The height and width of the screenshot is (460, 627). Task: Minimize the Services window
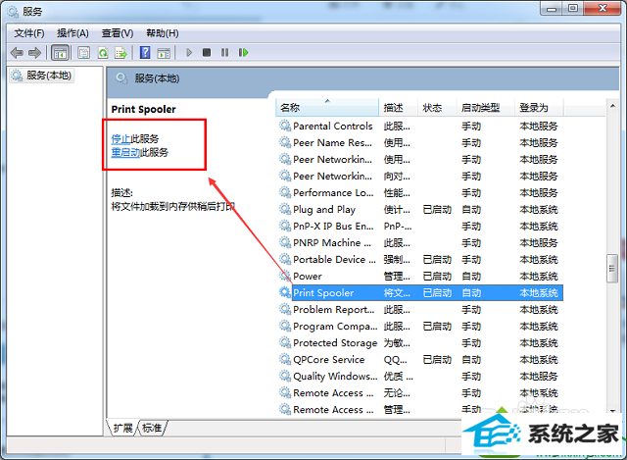click(552, 9)
